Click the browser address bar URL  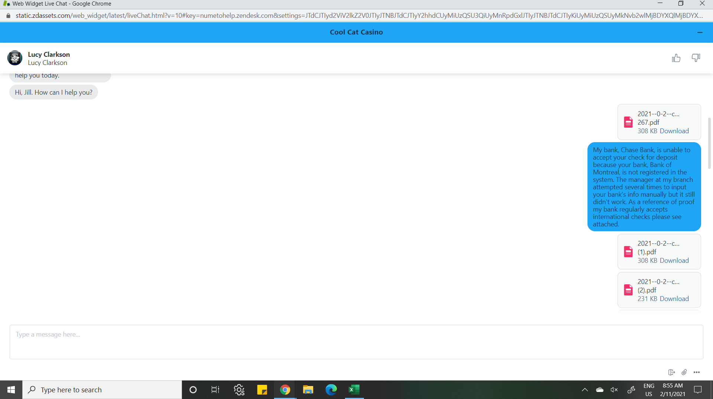coord(359,16)
